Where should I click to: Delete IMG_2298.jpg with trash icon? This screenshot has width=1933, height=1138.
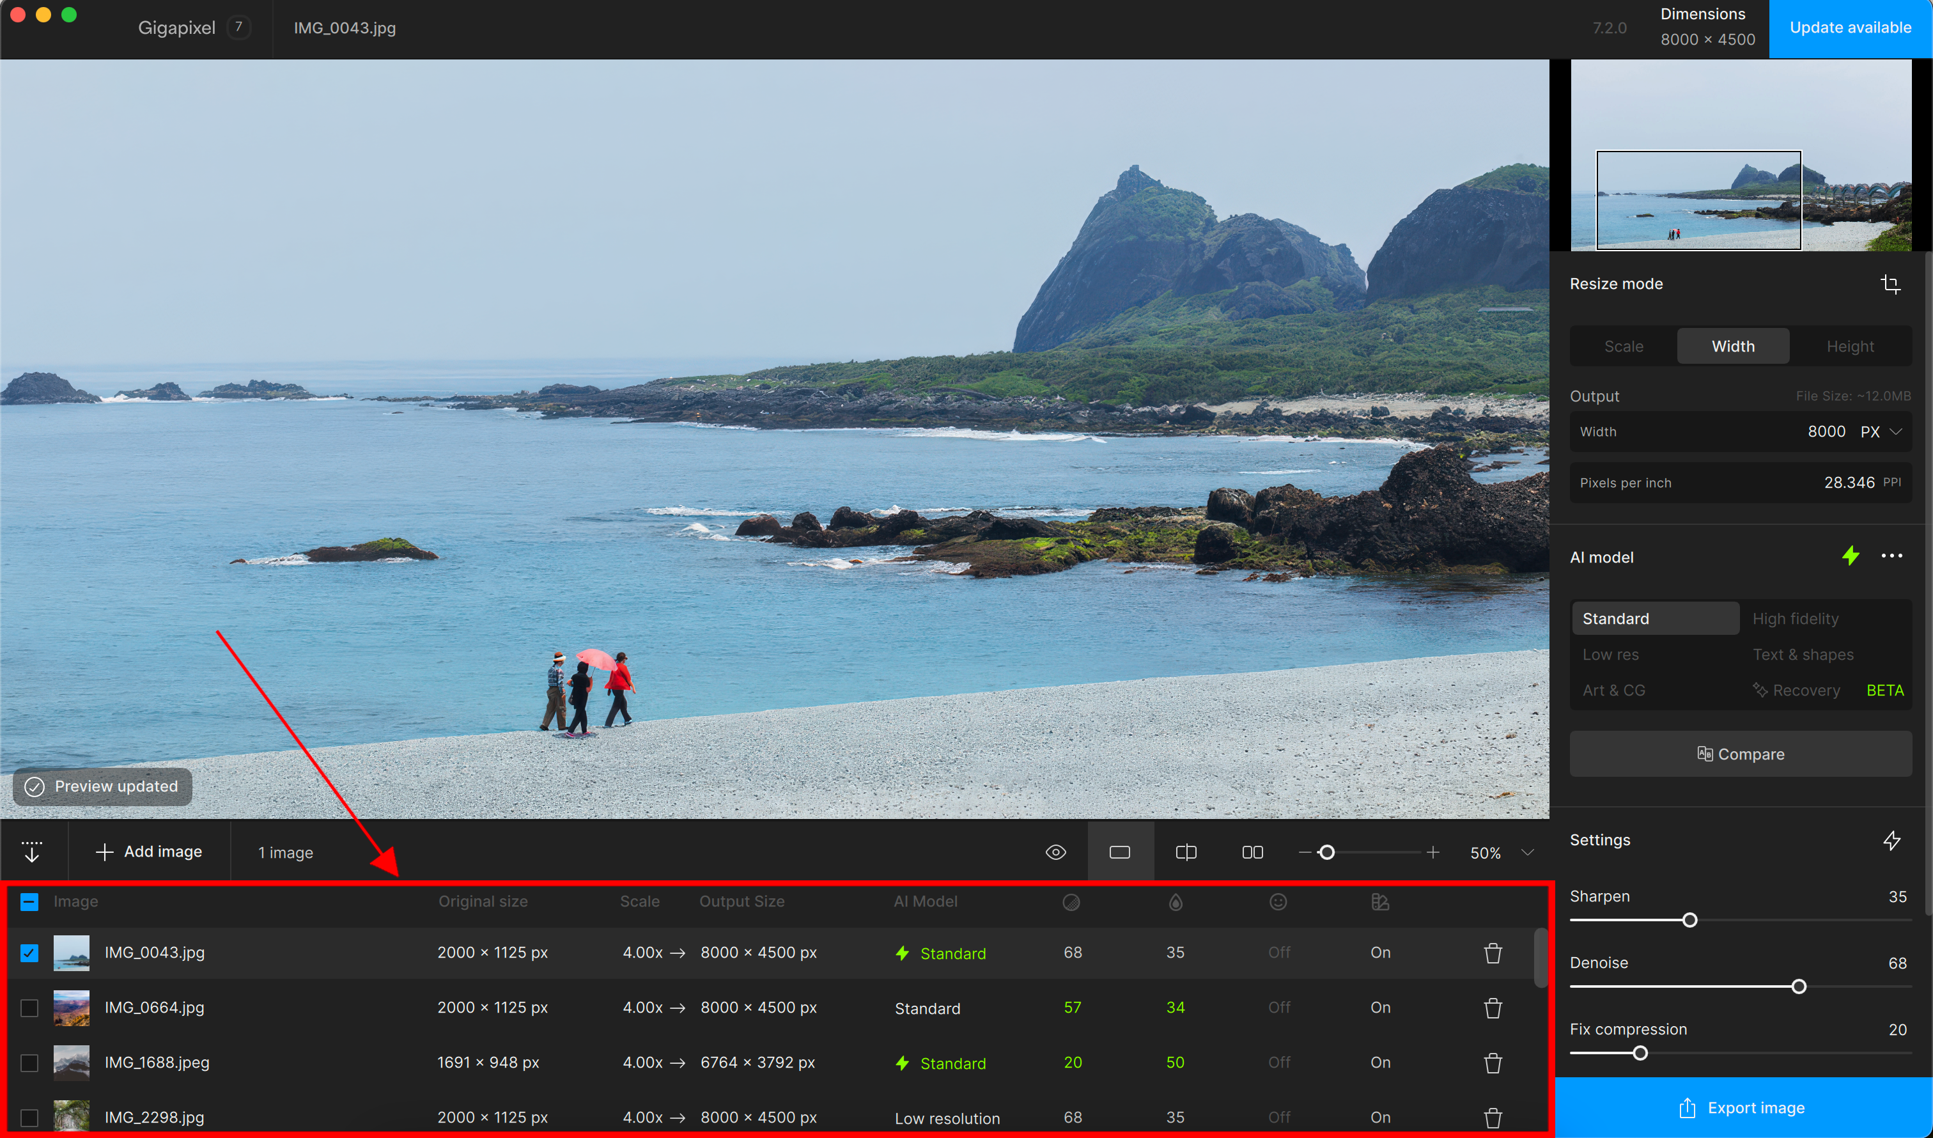click(x=1493, y=1118)
